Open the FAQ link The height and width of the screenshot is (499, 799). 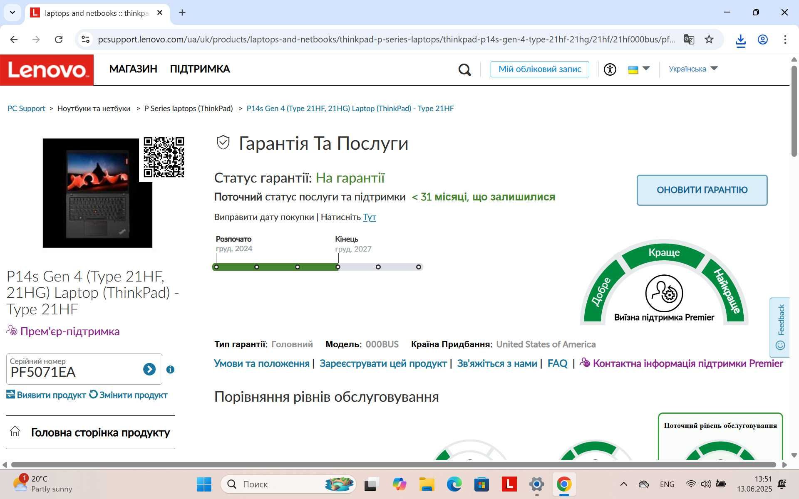557,363
